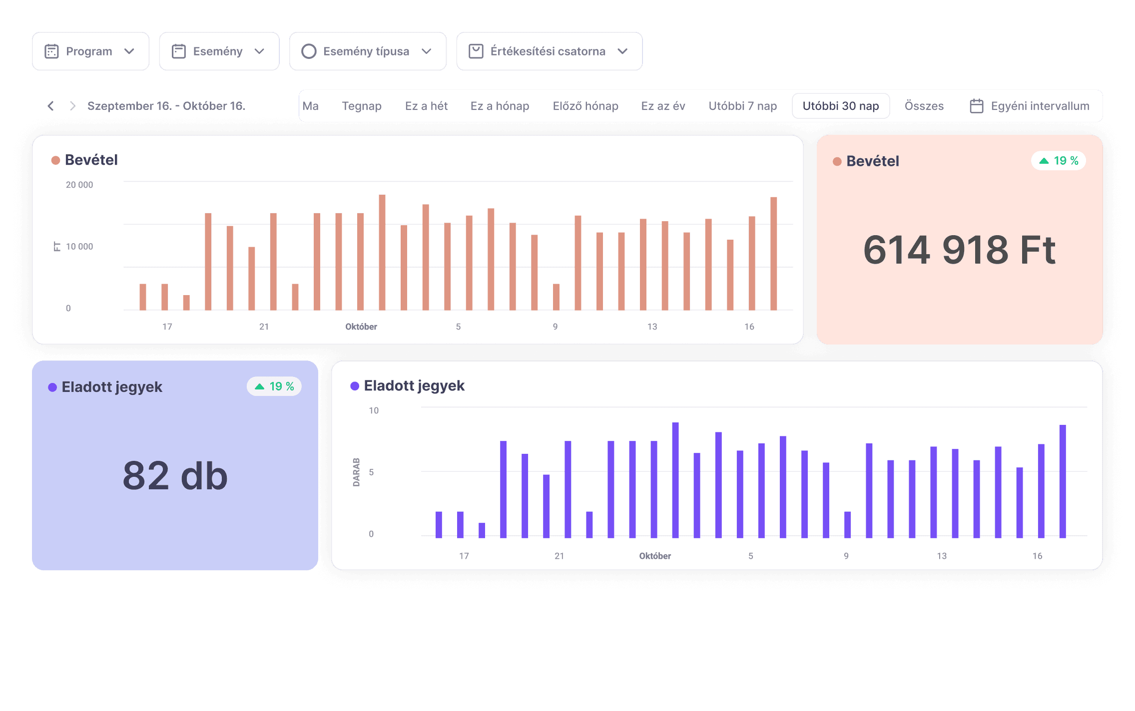This screenshot has width=1135, height=711.
Task: Go to the previous date range arrow
Action: (x=50, y=106)
